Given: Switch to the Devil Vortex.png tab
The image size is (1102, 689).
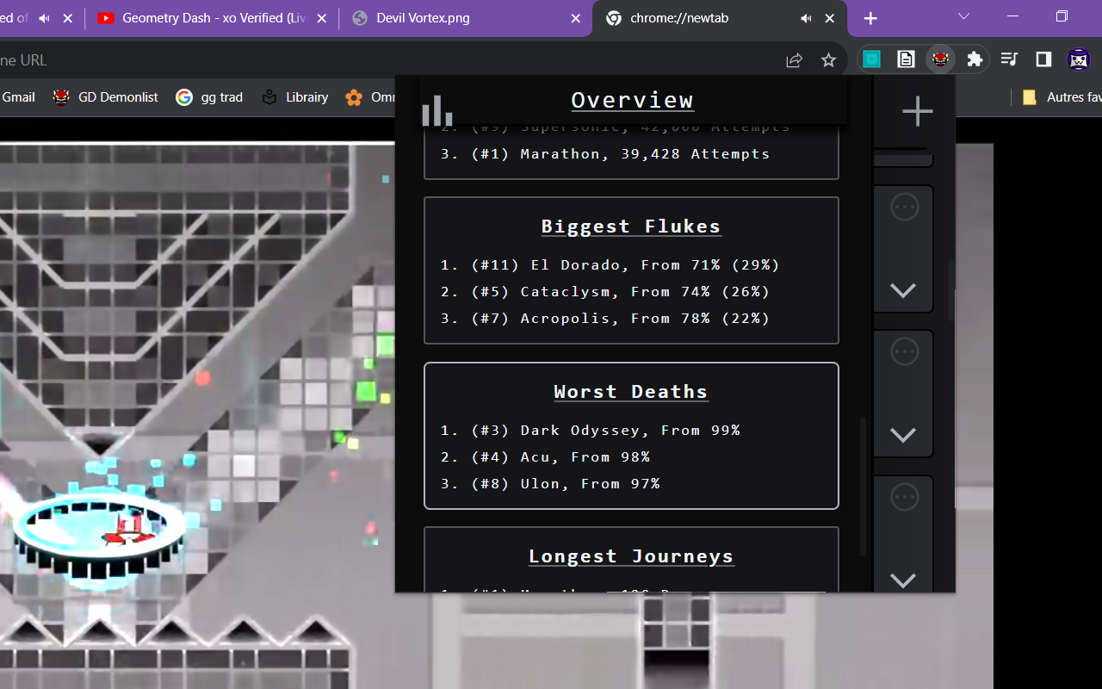Looking at the screenshot, I should tap(466, 18).
